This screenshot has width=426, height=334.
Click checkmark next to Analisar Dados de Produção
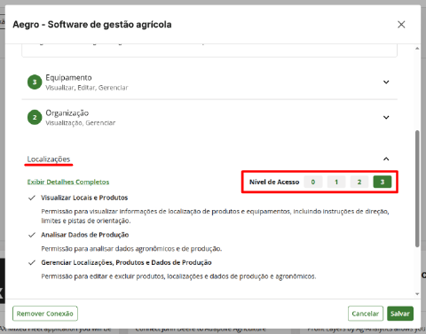32,235
